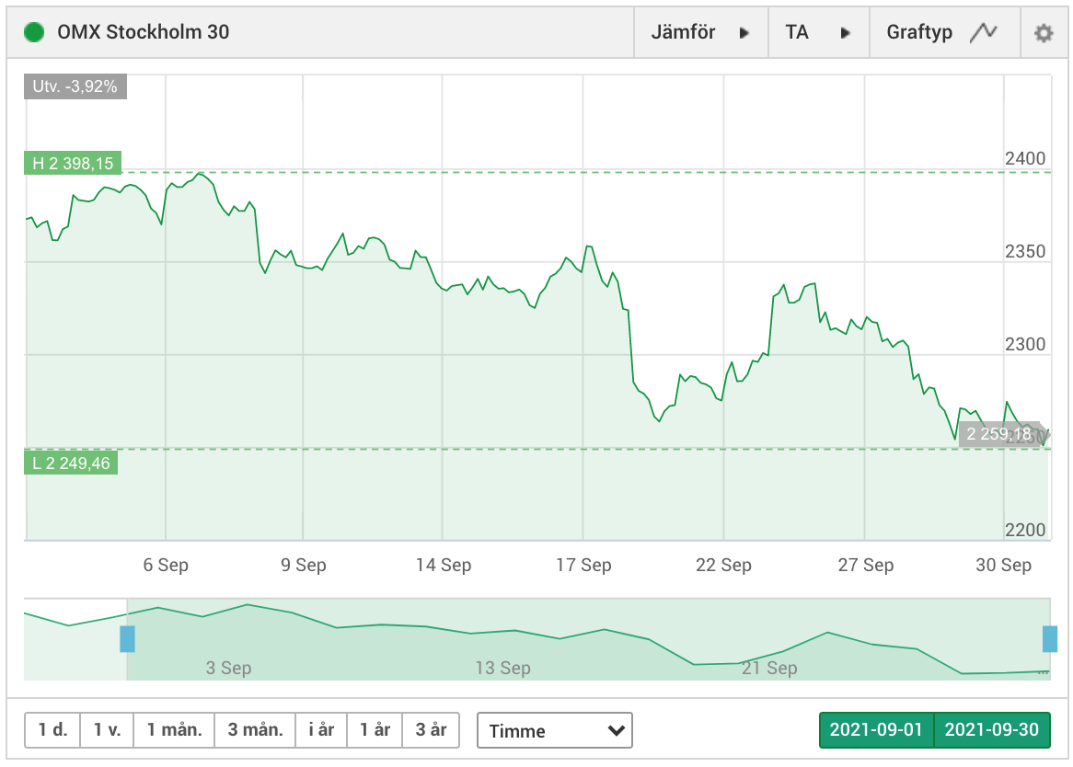Click the 21 Sep navigator label
This screenshot has height=767, width=1073.
coord(769,668)
